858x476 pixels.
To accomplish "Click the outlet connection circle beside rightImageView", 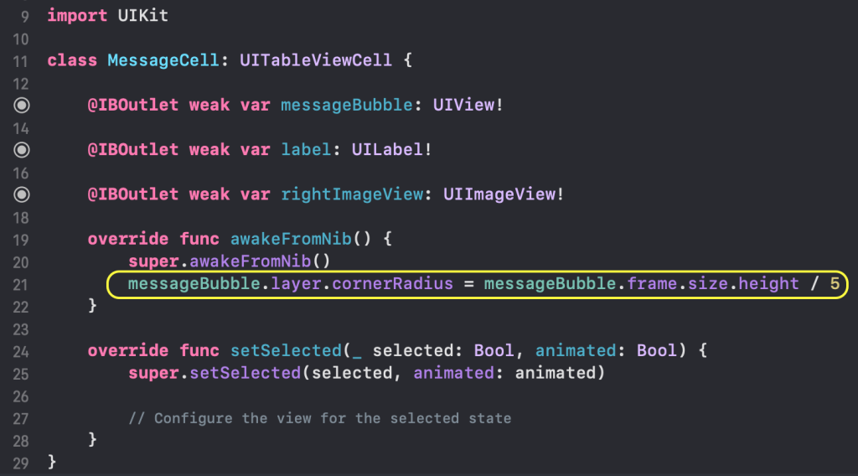I will (22, 194).
